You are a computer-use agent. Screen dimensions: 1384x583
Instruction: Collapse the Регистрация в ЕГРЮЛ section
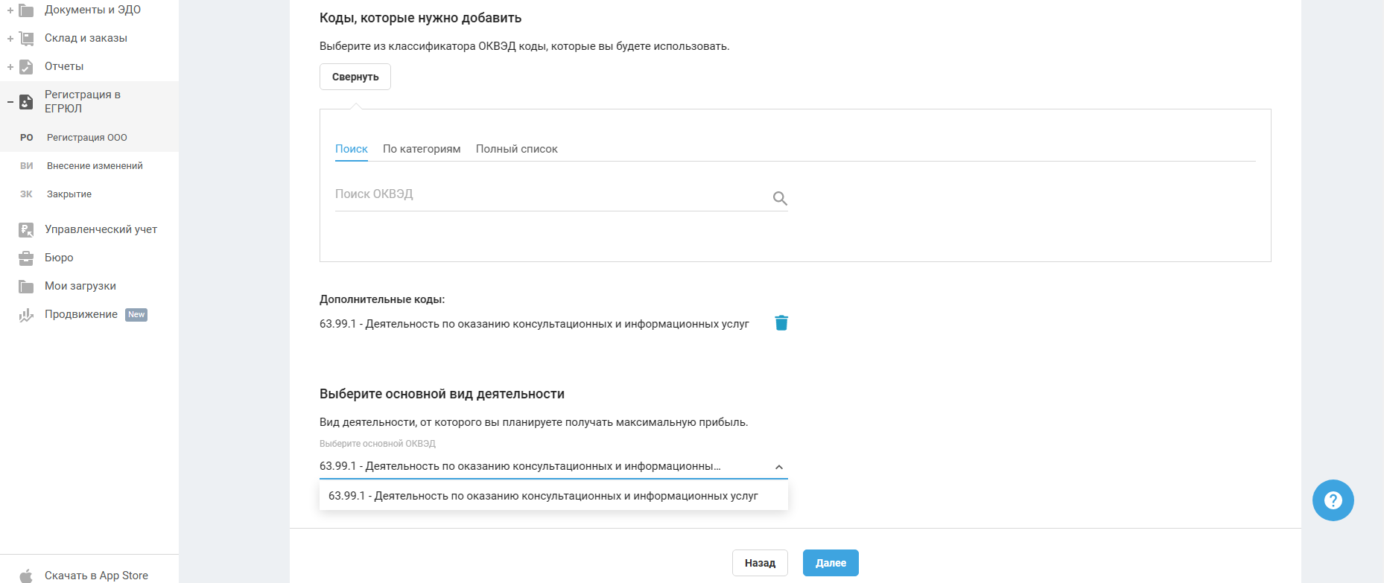pos(10,102)
